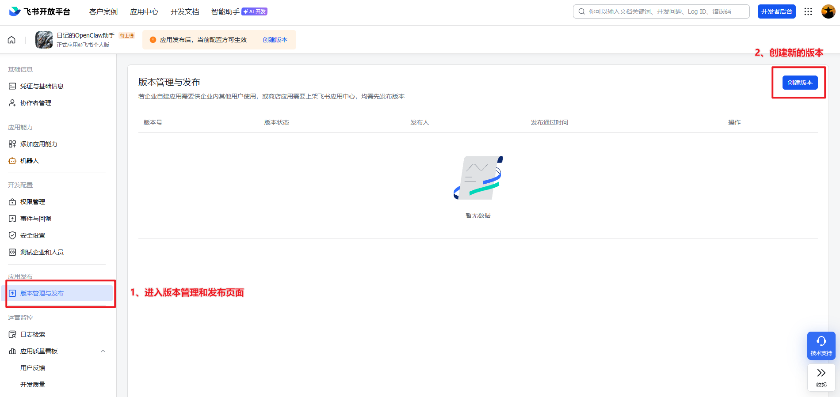Viewport: 840px width, 397px height.
Task: Click the 测试企业和人员 code icon
Action: point(12,252)
